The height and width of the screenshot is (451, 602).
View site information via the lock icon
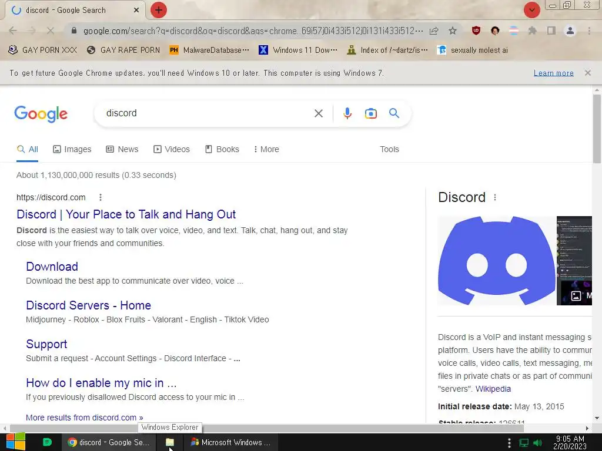click(x=73, y=31)
